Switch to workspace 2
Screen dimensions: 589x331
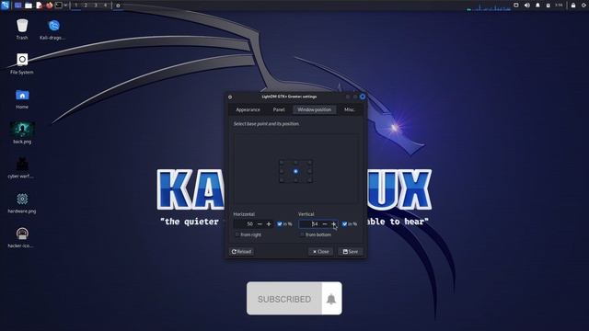[86, 6]
